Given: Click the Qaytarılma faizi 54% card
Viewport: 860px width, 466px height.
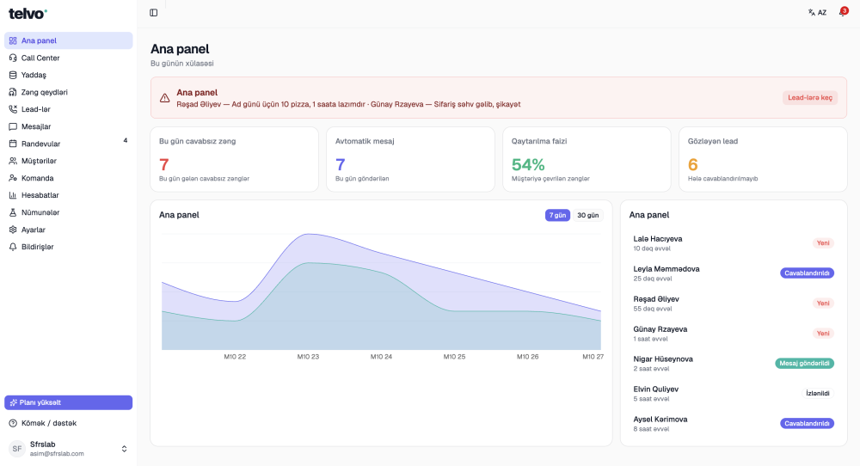Looking at the screenshot, I should [587, 160].
